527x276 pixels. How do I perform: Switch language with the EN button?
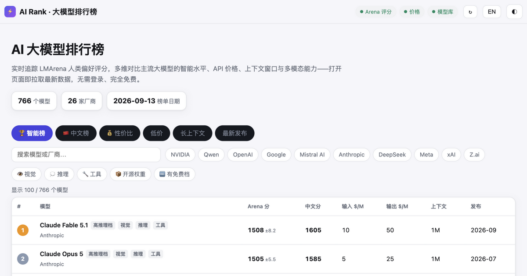[x=492, y=12]
